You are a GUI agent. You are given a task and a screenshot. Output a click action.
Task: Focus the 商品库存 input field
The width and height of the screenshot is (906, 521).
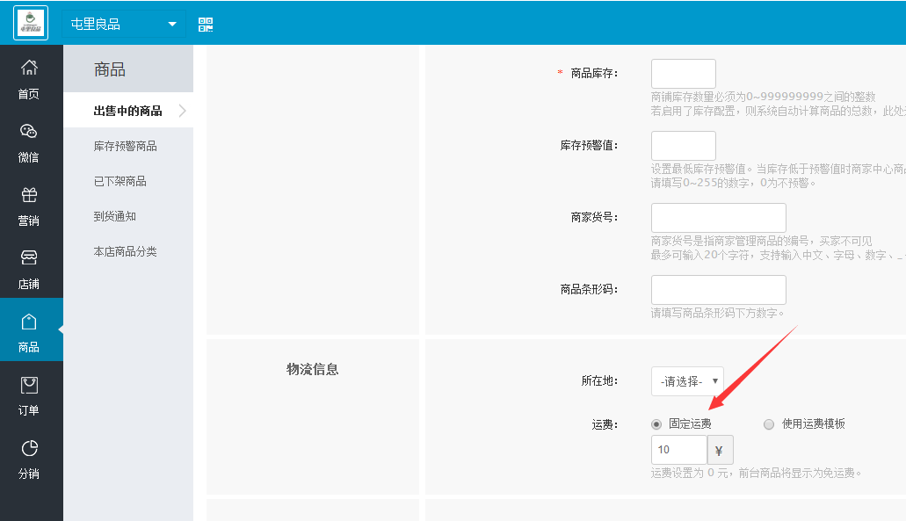tap(684, 73)
